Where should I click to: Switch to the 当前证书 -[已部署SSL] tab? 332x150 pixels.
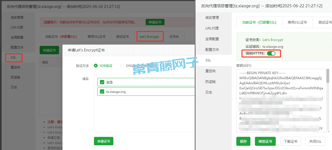pos(259,22)
